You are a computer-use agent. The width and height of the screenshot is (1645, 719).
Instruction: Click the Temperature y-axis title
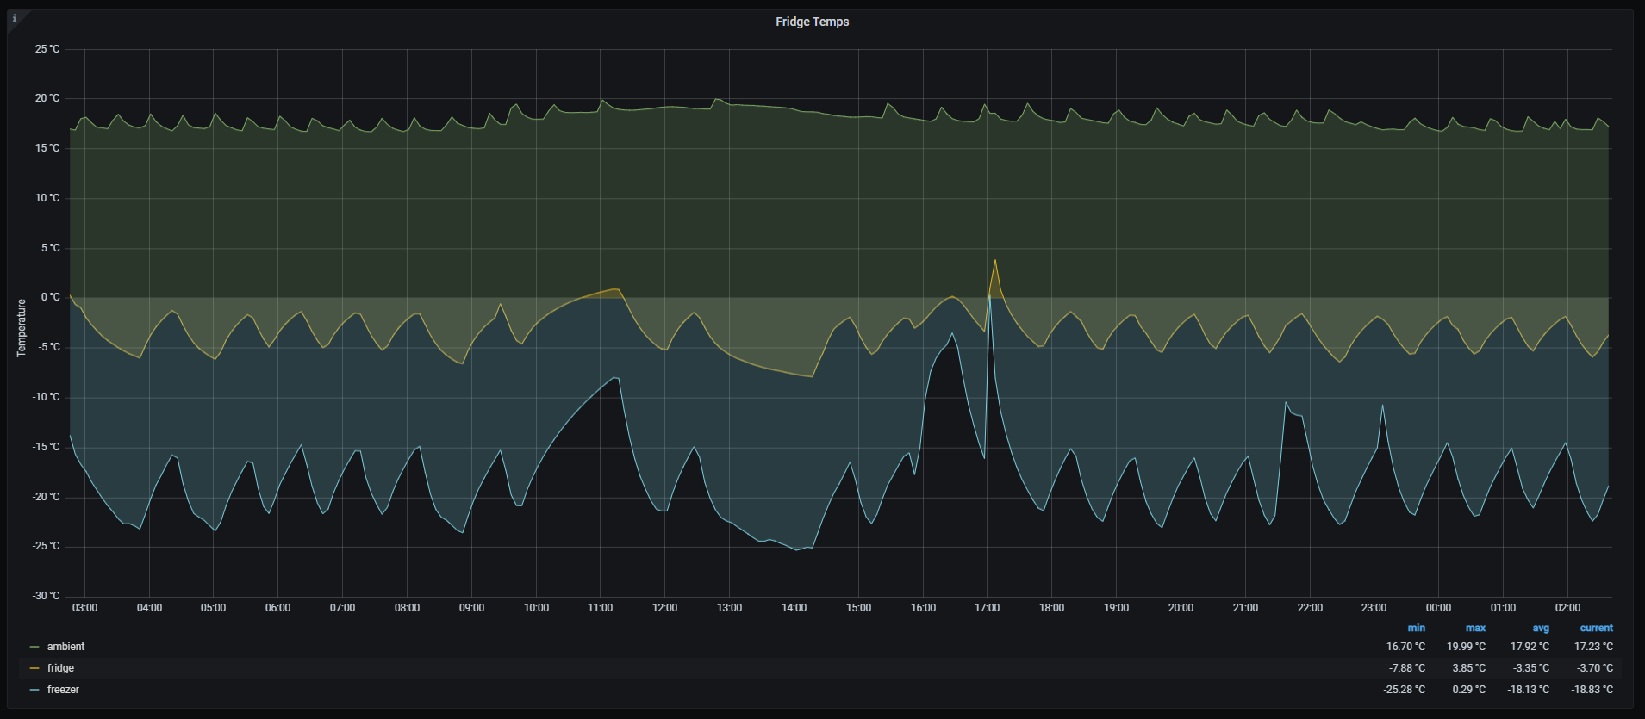22,327
